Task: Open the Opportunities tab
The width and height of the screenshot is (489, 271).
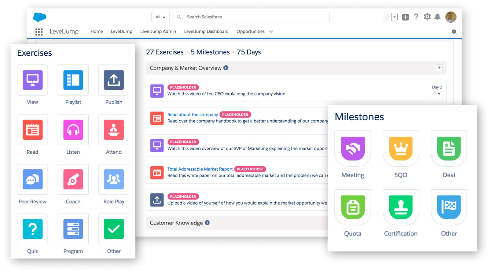Action: [251, 31]
